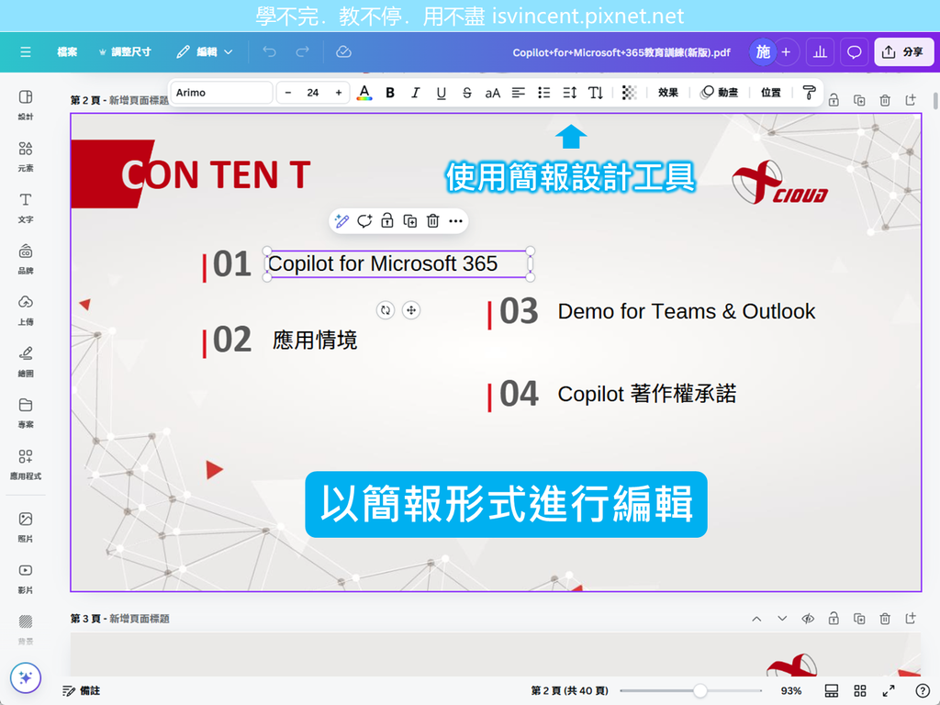Screen dimensions: 940x705
Task: Open the Arimo font selector
Action: point(222,93)
